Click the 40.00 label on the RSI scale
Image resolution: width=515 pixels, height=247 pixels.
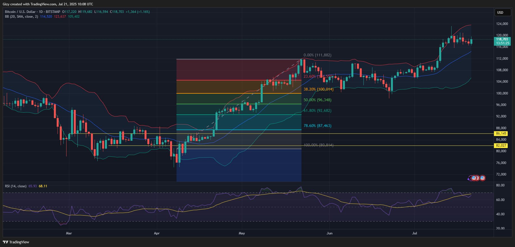500,214
